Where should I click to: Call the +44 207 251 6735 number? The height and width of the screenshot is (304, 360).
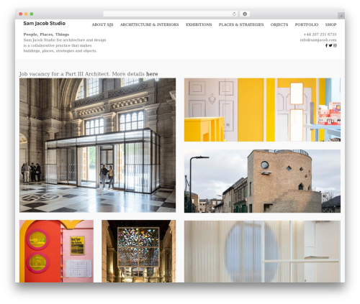point(320,34)
